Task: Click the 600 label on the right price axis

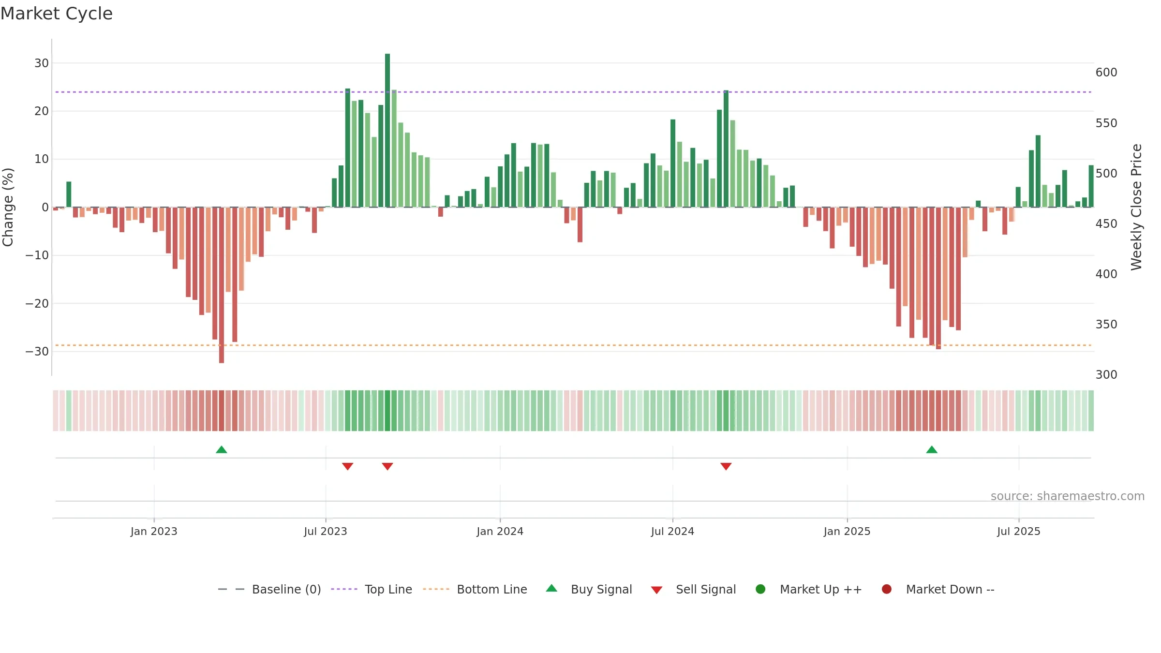Action: [1106, 73]
